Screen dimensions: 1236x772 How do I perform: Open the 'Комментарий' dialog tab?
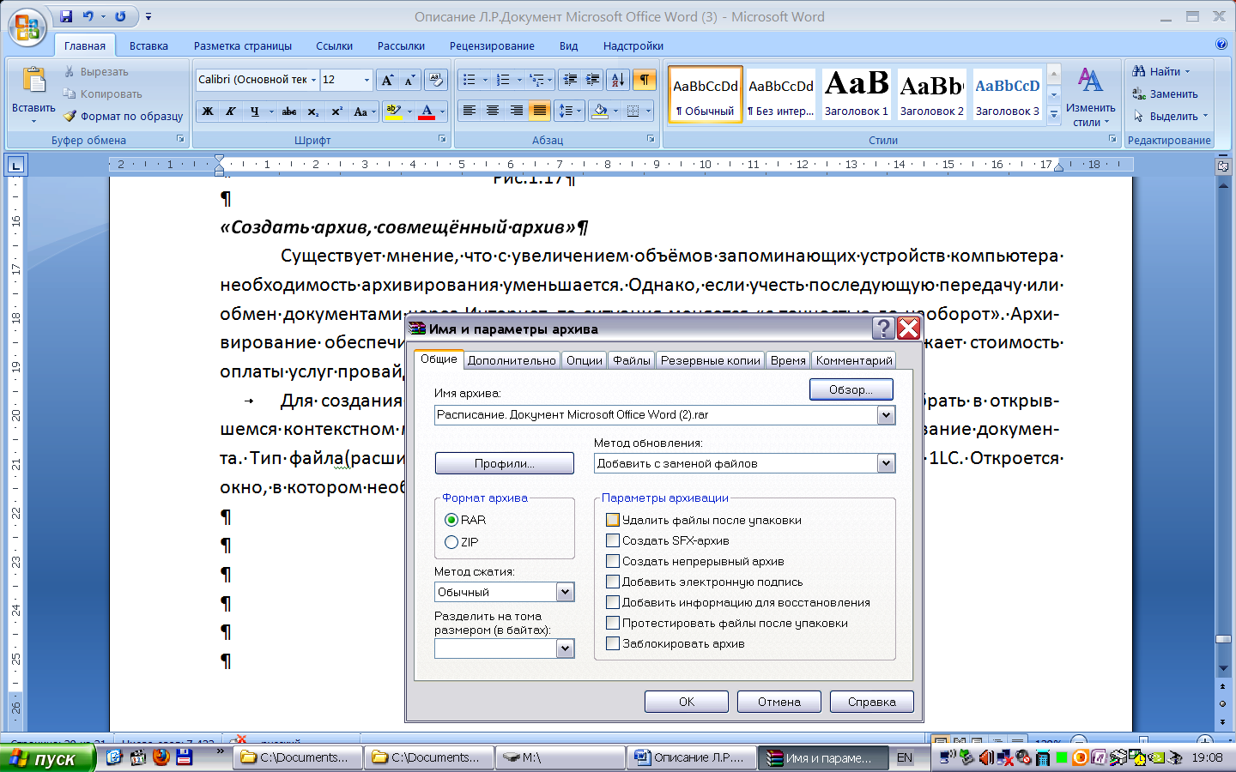(x=854, y=360)
